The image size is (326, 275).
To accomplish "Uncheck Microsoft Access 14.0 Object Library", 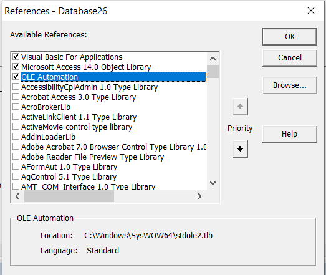I will [16, 66].
